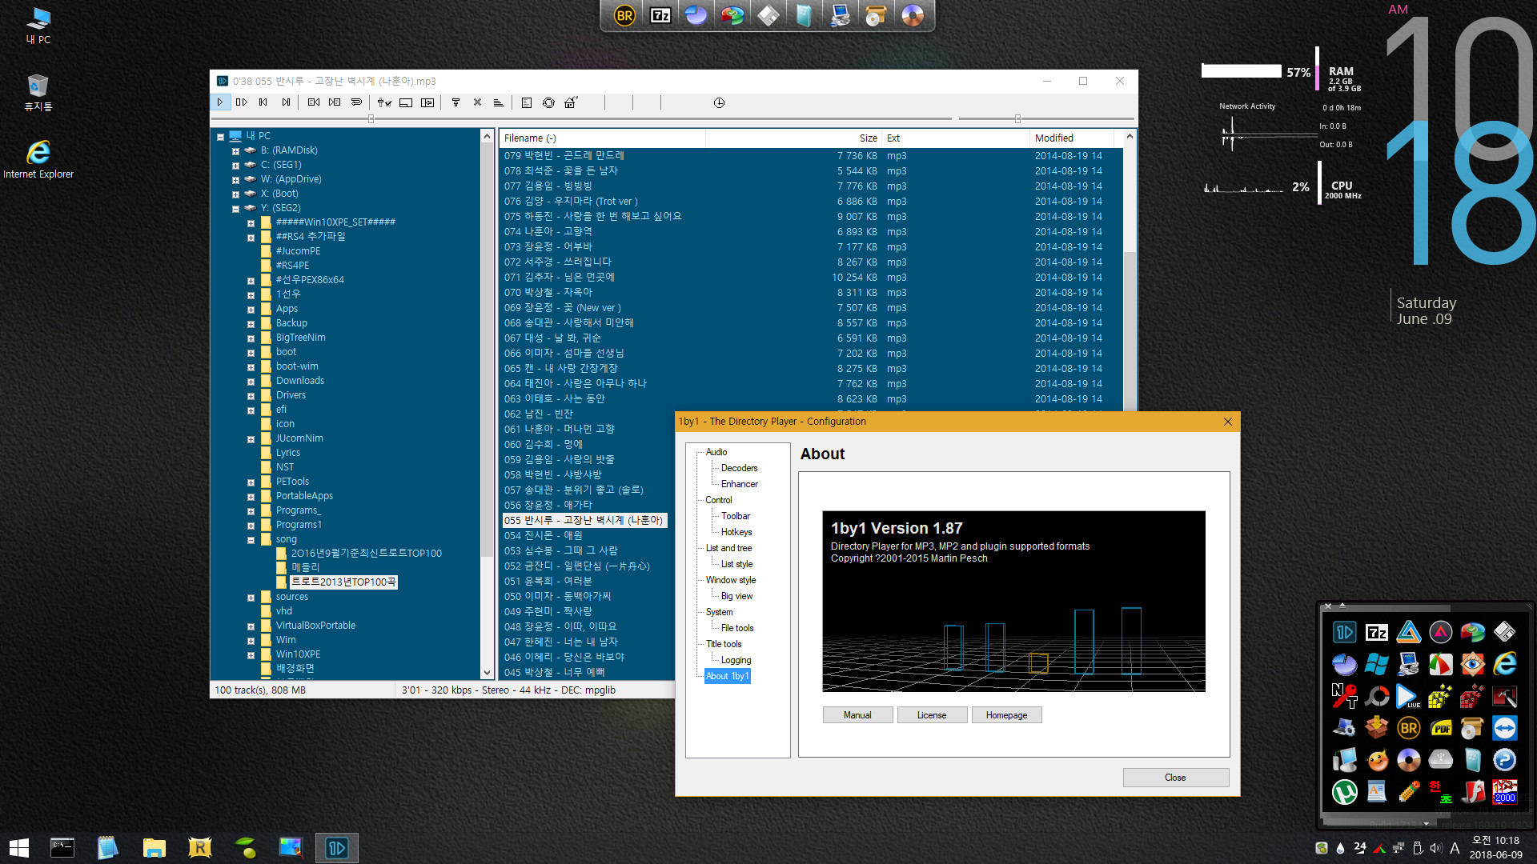Select track 070 박상철 - 자옥아
The width and height of the screenshot is (1537, 864).
tap(548, 293)
